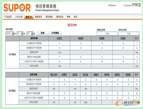Open the 电水壶 column header link

[86, 75]
